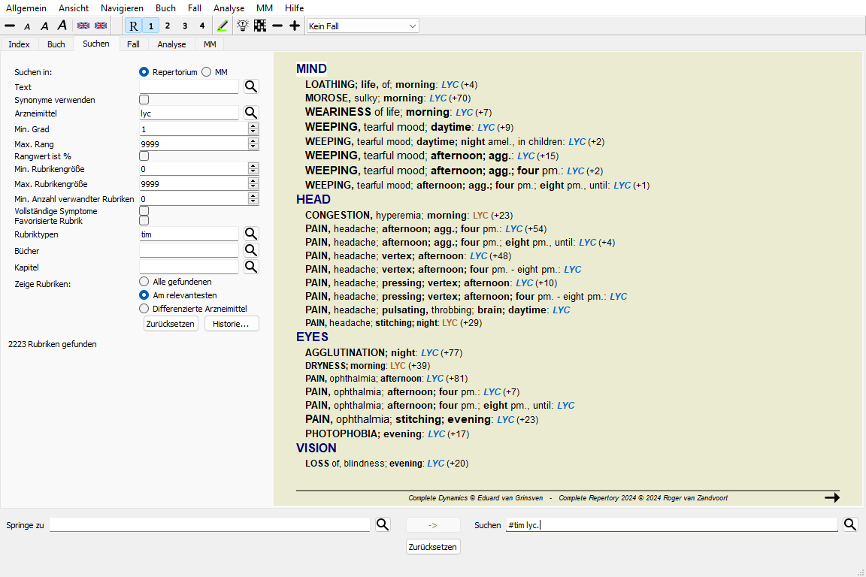Viewport: 866px width, 577px height.
Task: Click the green highlighter pen icon
Action: [222, 26]
